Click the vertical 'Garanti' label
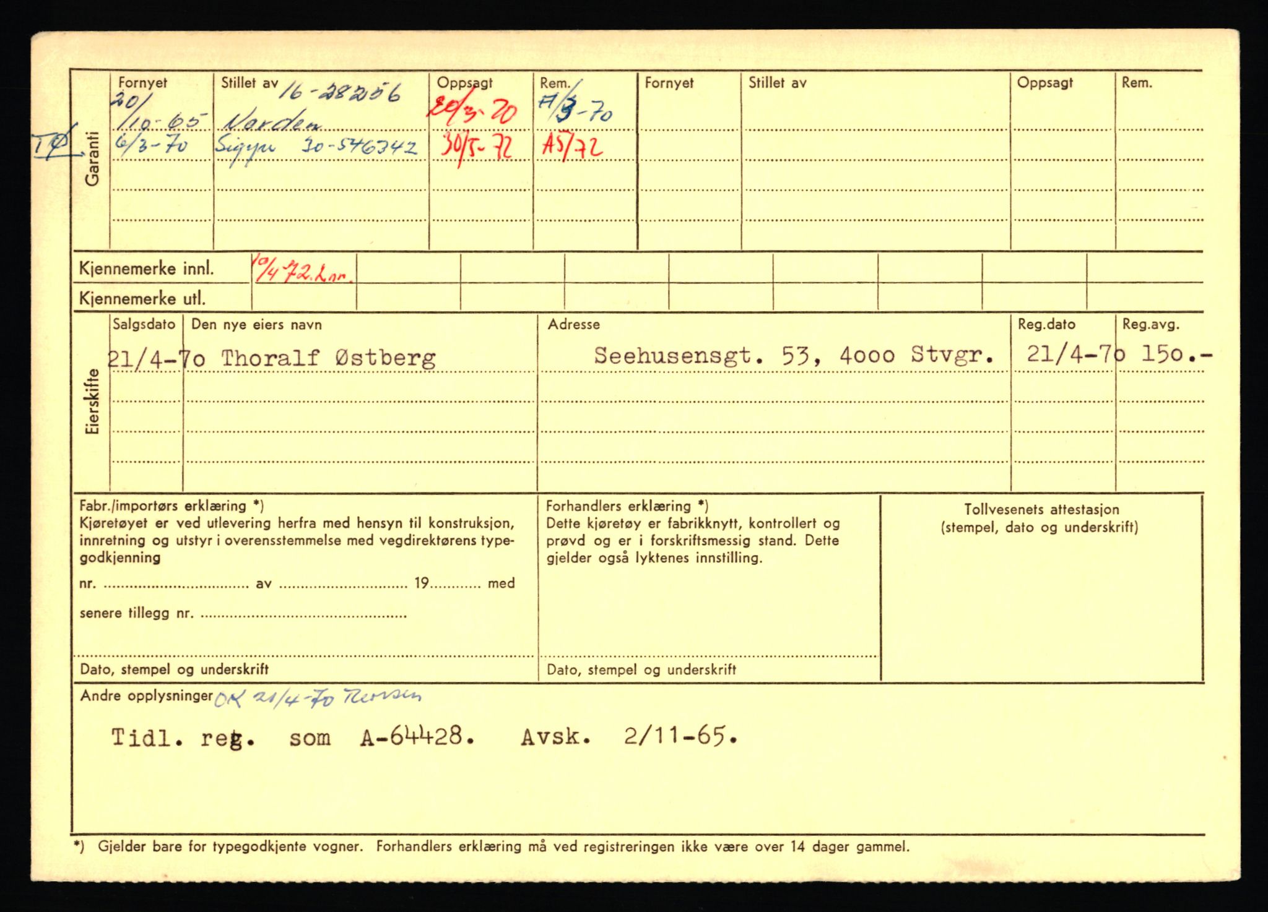The image size is (1268, 912). click(92, 159)
